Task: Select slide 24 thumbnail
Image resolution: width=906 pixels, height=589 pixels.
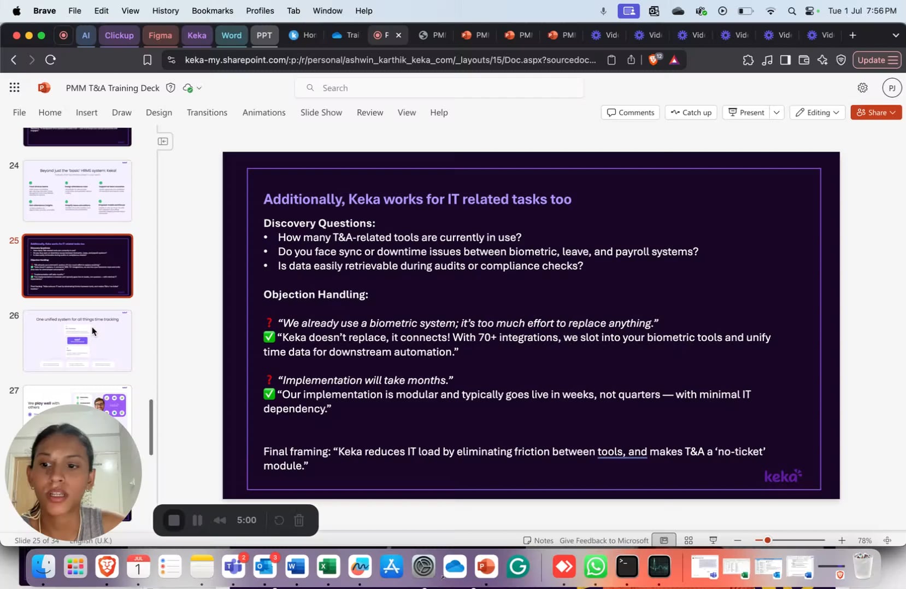Action: coord(77,191)
